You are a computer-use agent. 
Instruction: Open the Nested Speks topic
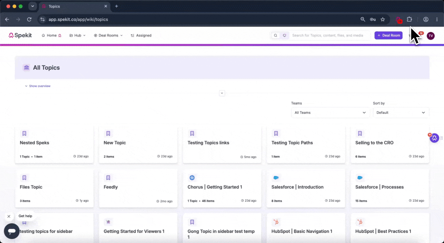click(x=54, y=144)
